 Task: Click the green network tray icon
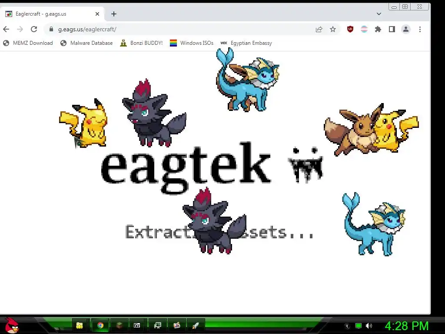point(359,326)
